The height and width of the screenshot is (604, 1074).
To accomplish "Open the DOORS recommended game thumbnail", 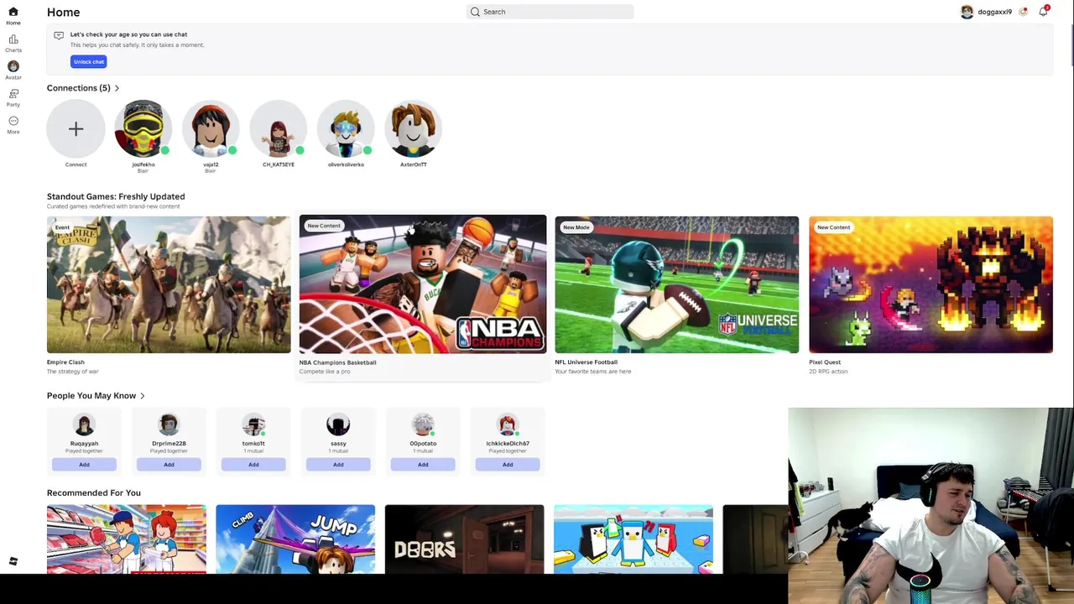I will [464, 539].
